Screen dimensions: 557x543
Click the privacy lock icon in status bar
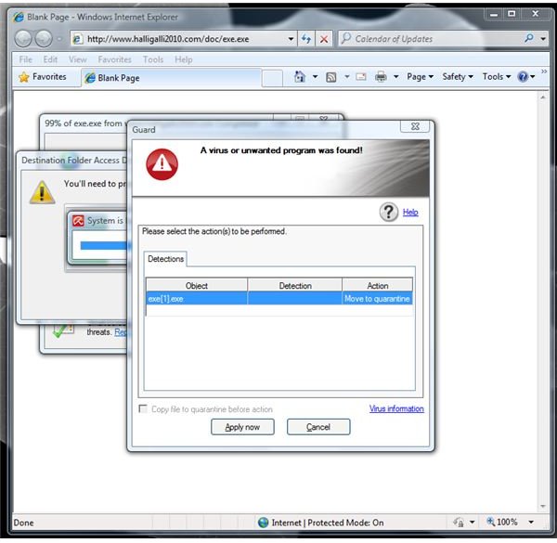(x=459, y=522)
